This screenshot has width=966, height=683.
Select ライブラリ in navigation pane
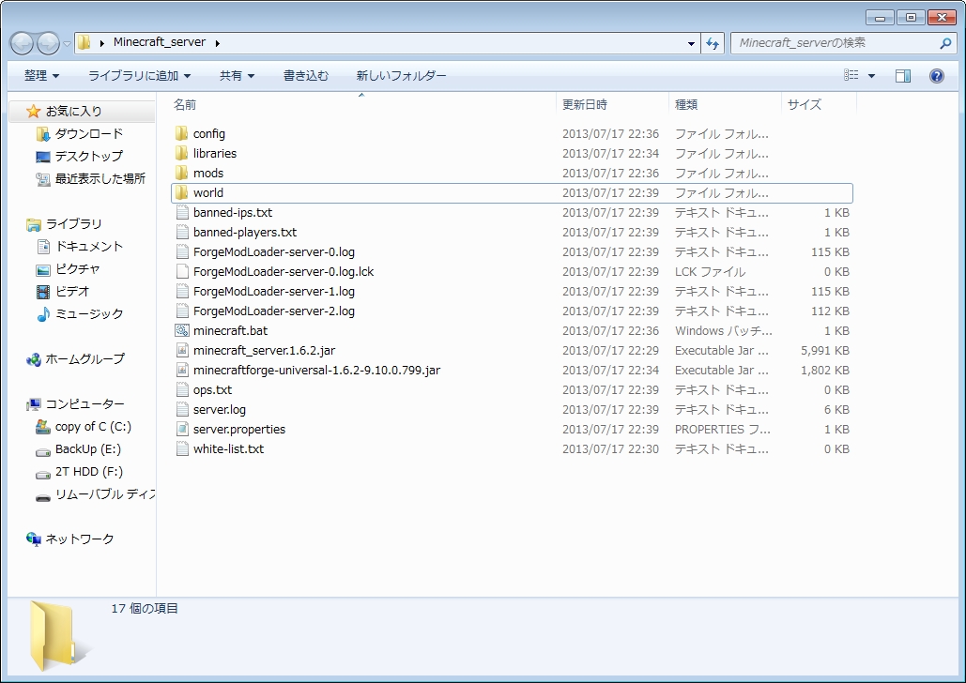[x=73, y=224]
